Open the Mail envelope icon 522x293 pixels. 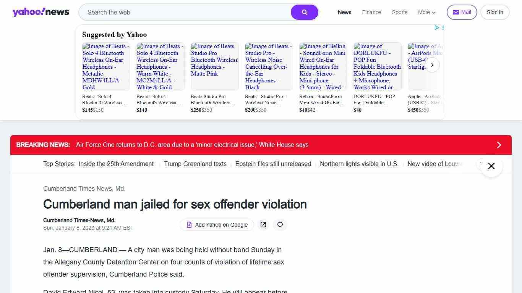pyautogui.click(x=456, y=12)
